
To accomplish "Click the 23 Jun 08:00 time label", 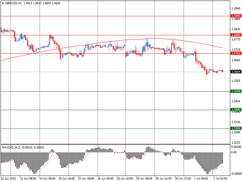I will coord(28,179).
